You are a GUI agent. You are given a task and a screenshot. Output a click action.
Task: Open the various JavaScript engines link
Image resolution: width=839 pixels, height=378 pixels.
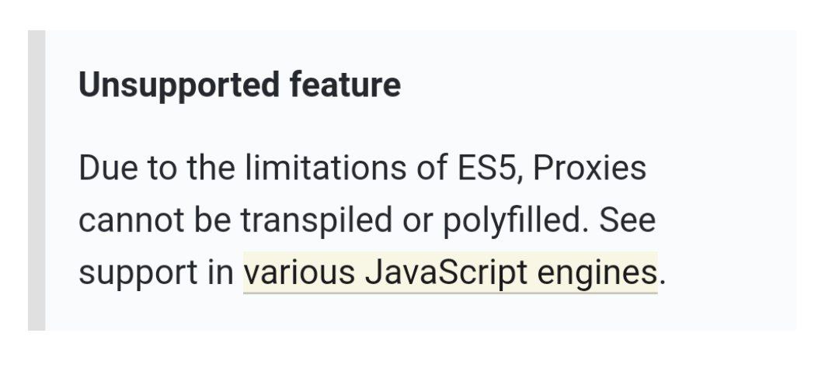tap(450, 272)
